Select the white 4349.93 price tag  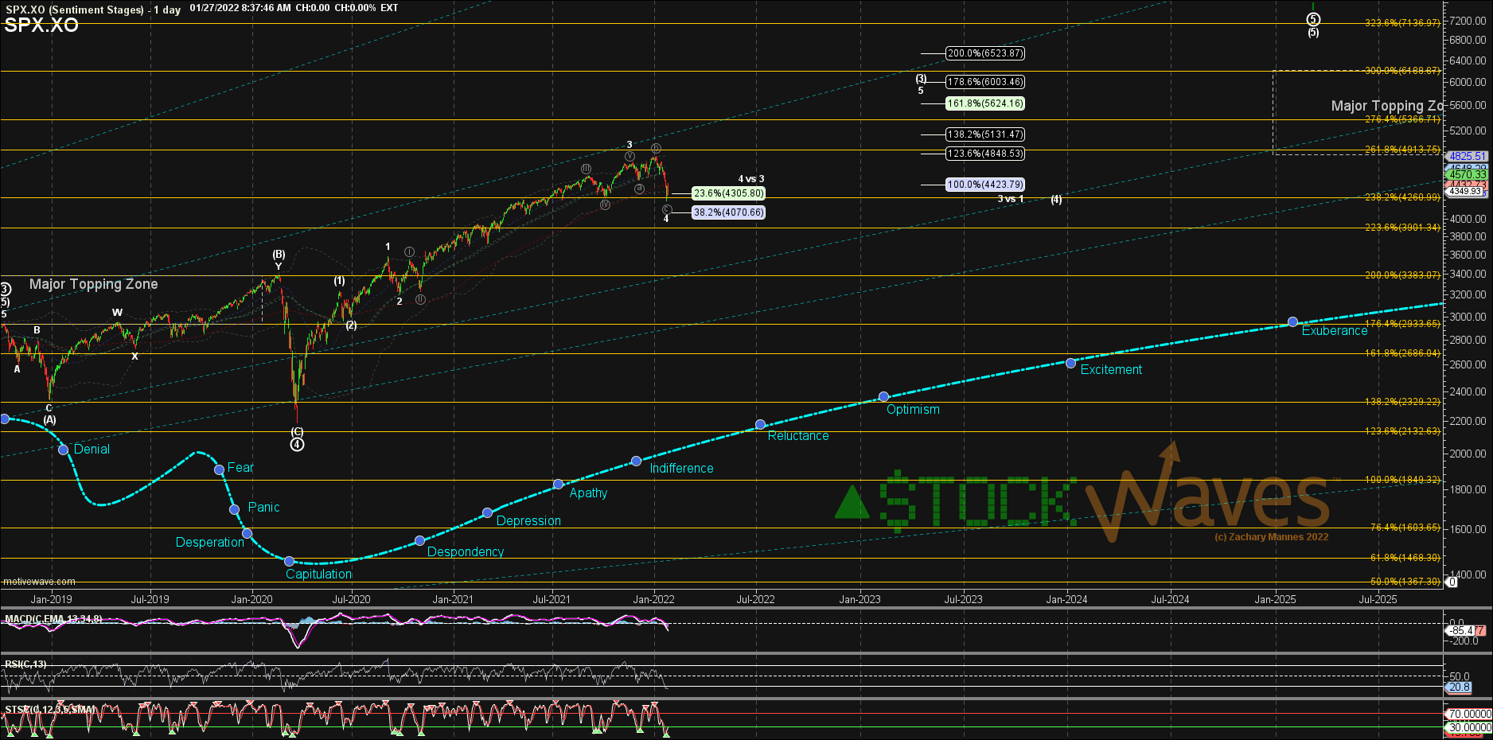[x=1465, y=191]
